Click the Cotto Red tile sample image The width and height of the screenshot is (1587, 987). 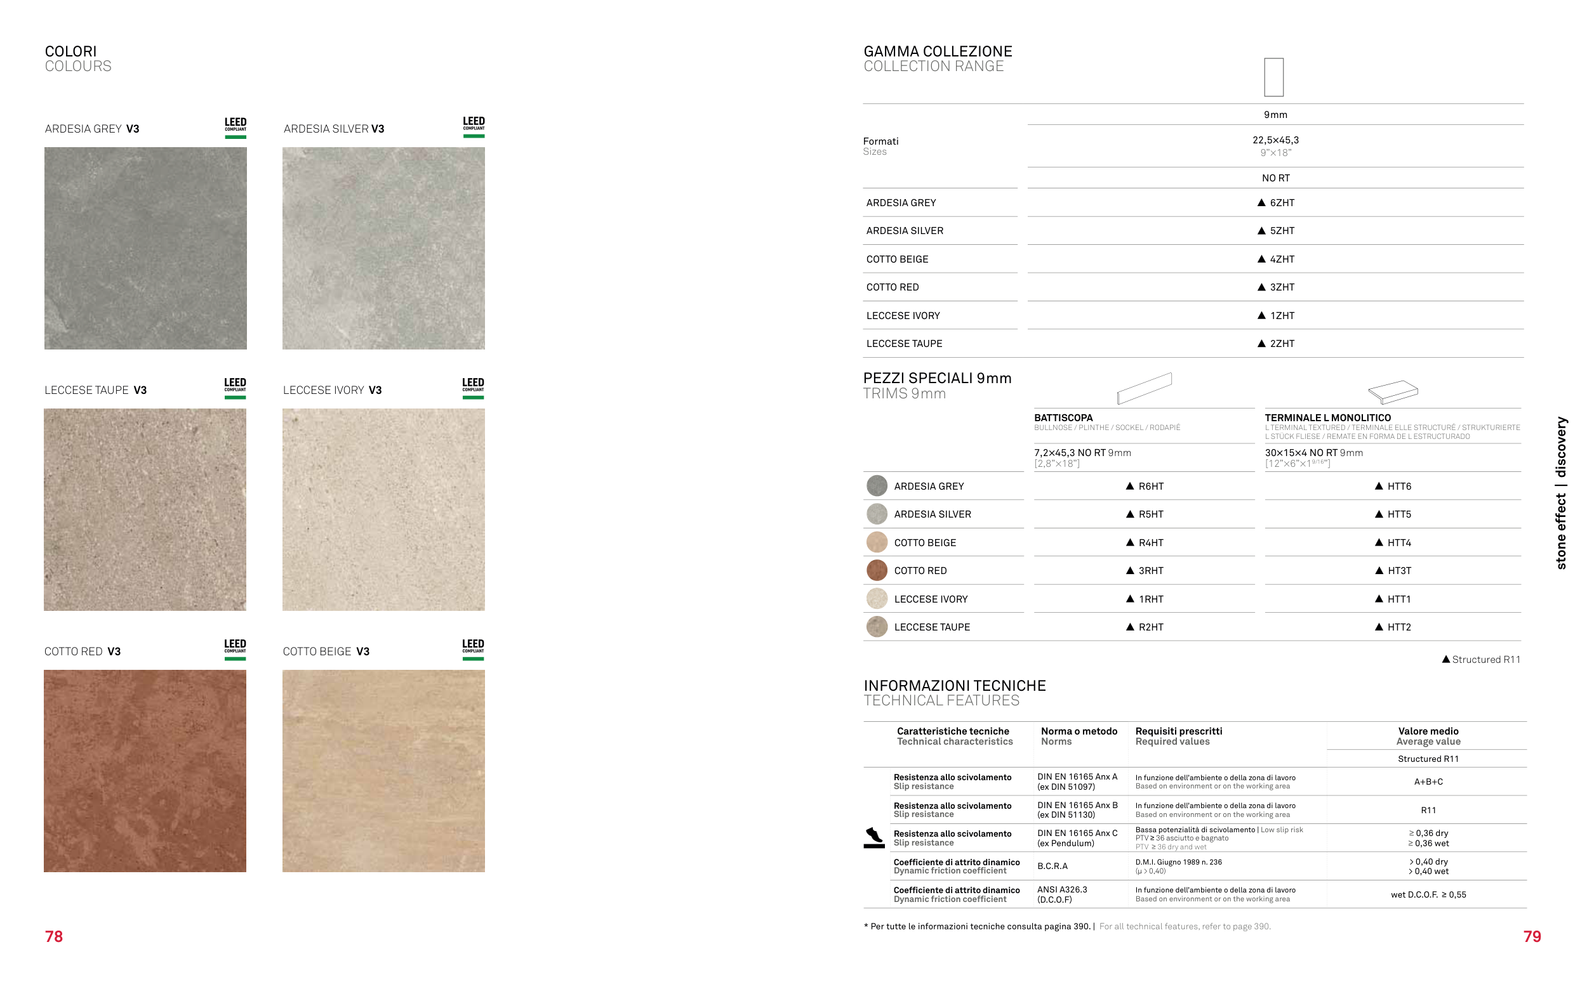[x=145, y=770]
